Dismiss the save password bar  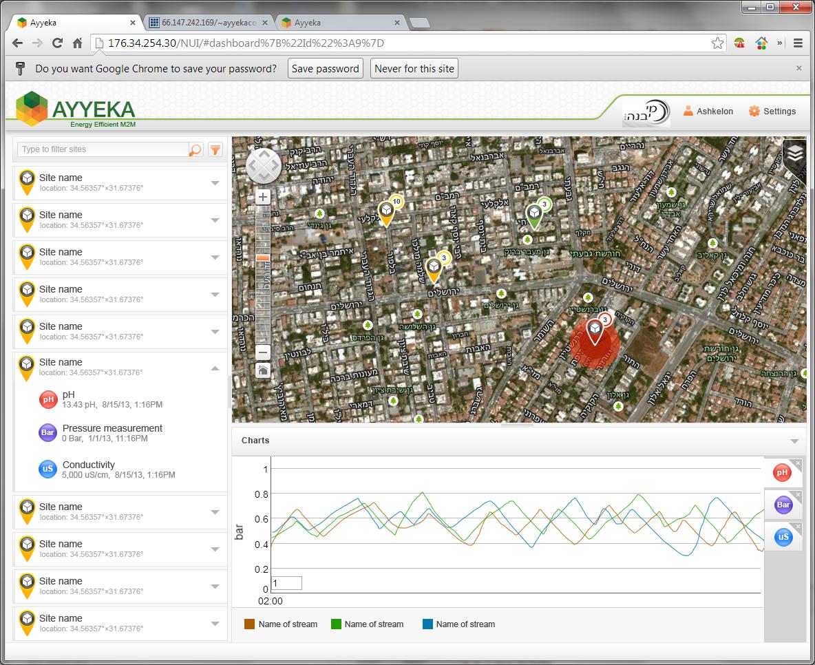pos(799,68)
